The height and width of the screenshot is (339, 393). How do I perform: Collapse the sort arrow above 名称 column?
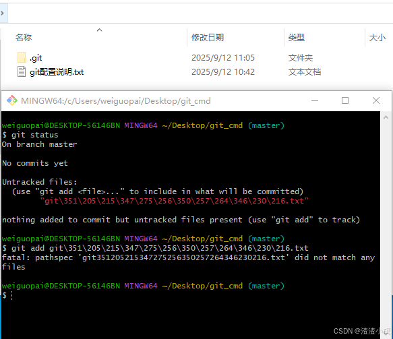click(100, 30)
